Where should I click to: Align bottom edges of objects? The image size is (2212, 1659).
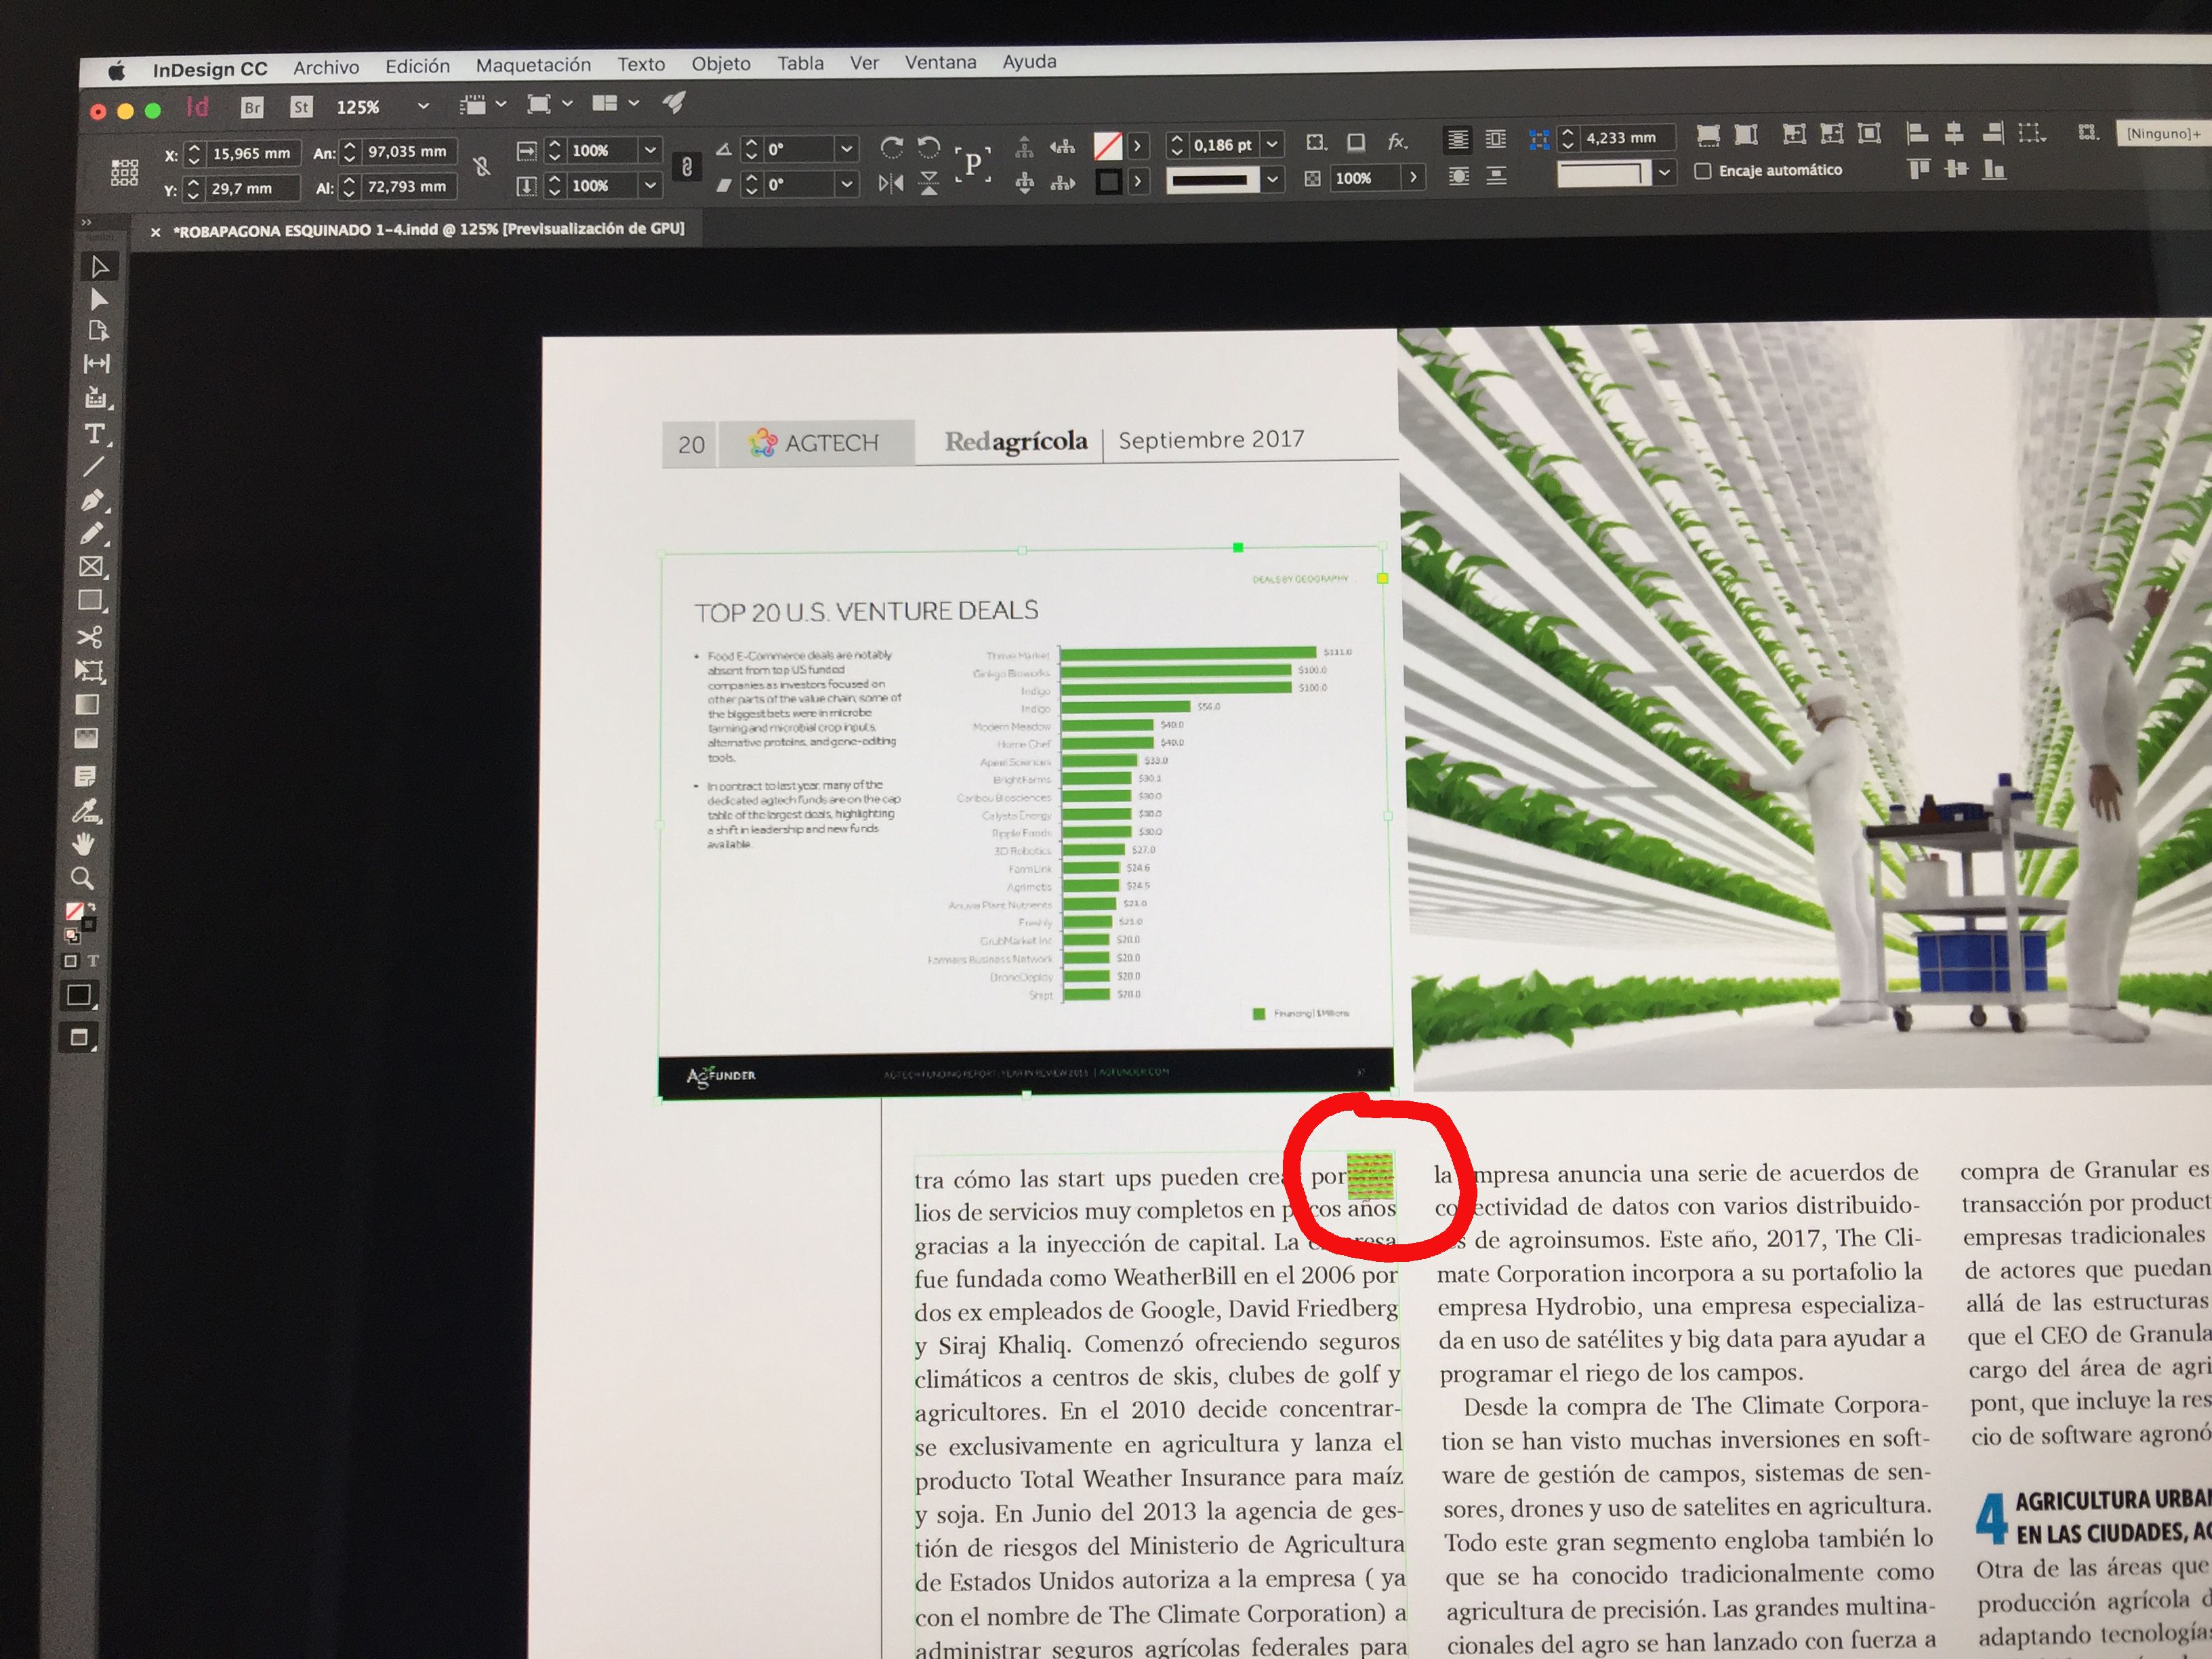tap(1994, 170)
